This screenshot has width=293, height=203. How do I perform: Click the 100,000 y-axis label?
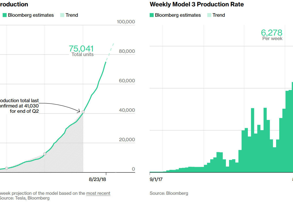[x=126, y=22]
